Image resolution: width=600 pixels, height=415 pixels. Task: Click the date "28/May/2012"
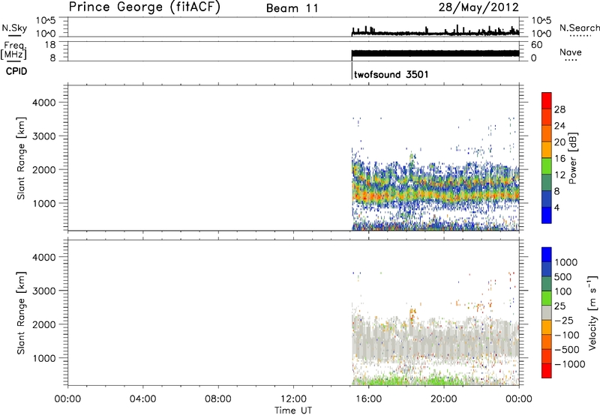coord(478,7)
